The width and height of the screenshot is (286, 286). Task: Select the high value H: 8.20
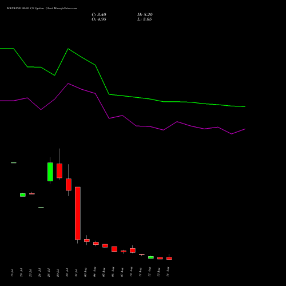[145, 15]
